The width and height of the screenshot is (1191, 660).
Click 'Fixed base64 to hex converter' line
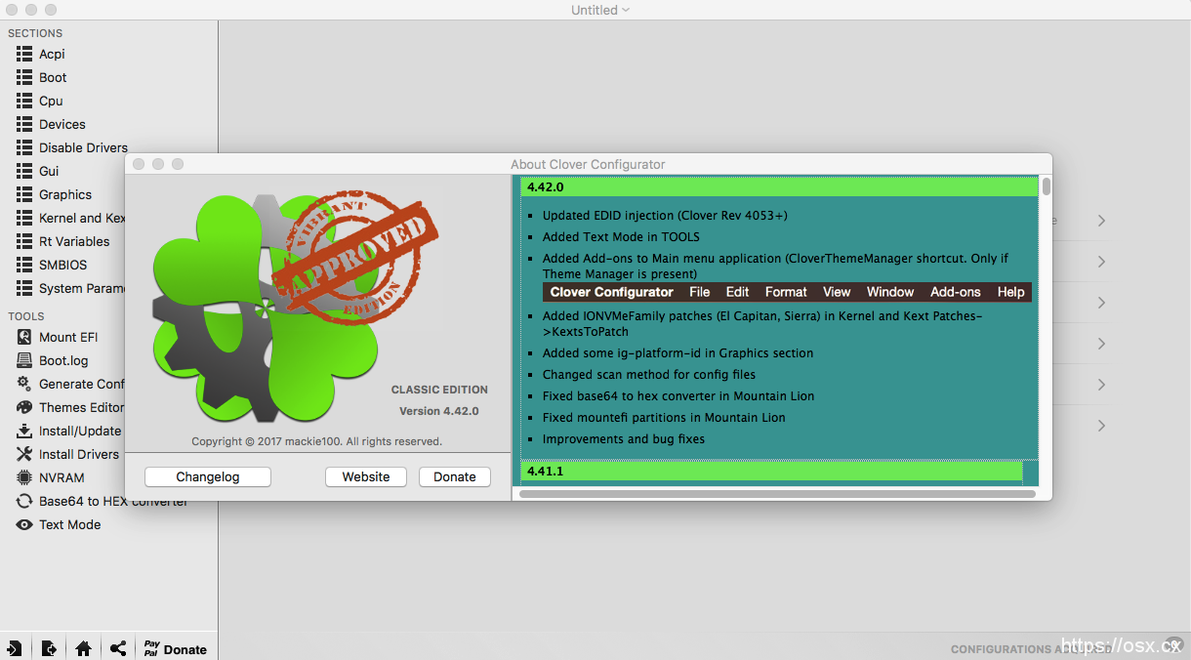pos(678,395)
